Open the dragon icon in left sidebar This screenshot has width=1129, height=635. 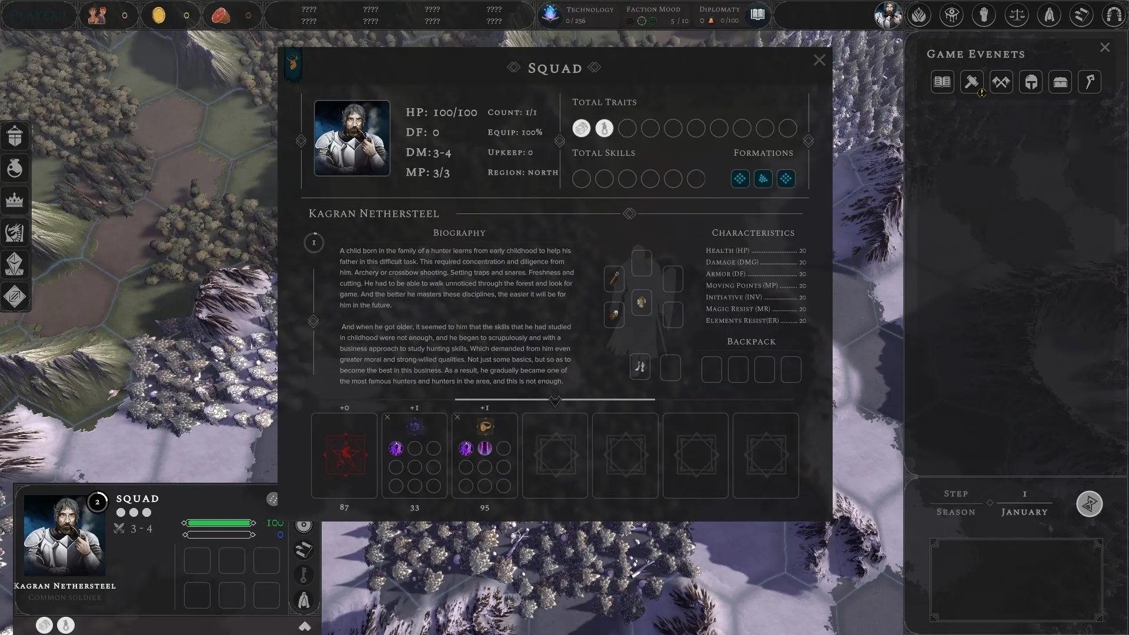(x=15, y=232)
